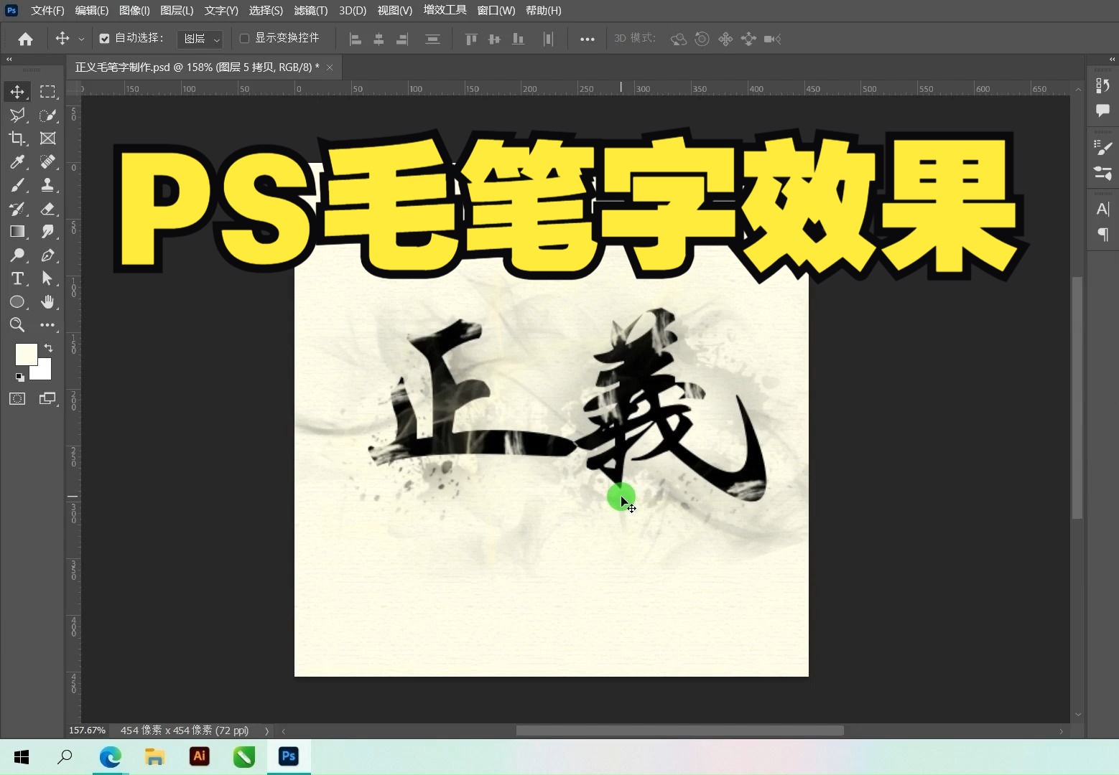This screenshot has width=1119, height=775.
Task: Select the Eyedropper tool
Action: (x=17, y=161)
